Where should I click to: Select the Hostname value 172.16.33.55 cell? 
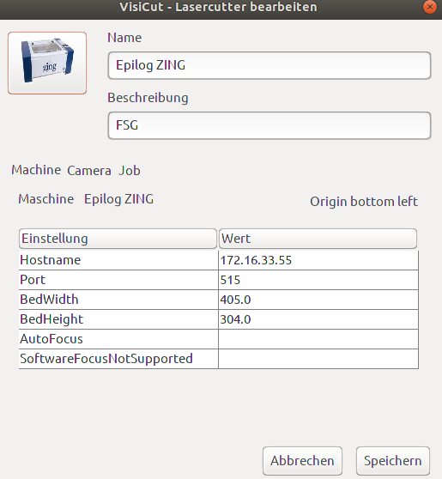(318, 260)
